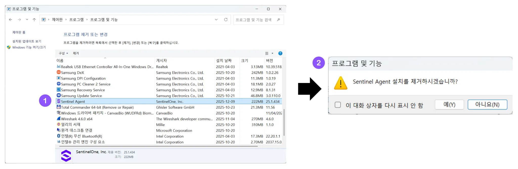Select the 인텔(R) 무선 Bluetooth(R) entry
This screenshot has height=169, width=518.
click(82, 136)
